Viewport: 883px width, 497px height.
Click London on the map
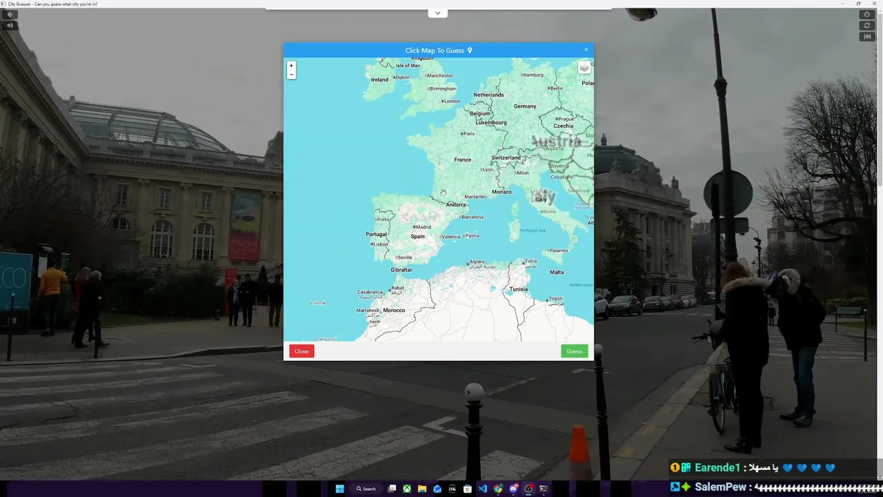click(x=451, y=101)
